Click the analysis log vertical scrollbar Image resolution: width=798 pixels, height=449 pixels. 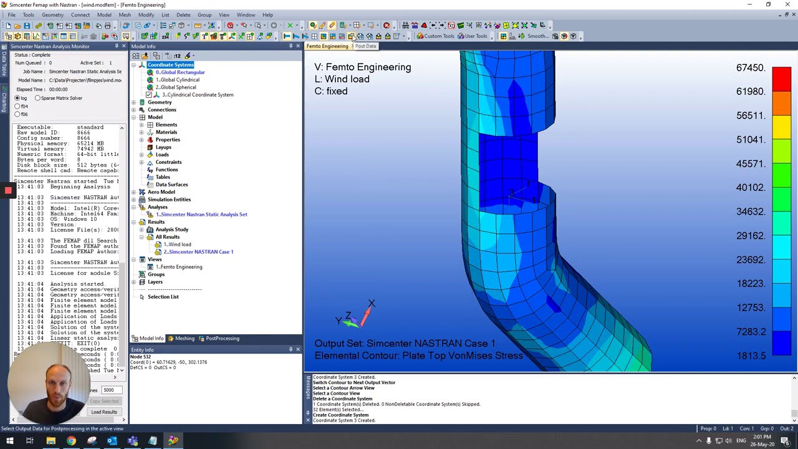pyautogui.click(x=122, y=249)
